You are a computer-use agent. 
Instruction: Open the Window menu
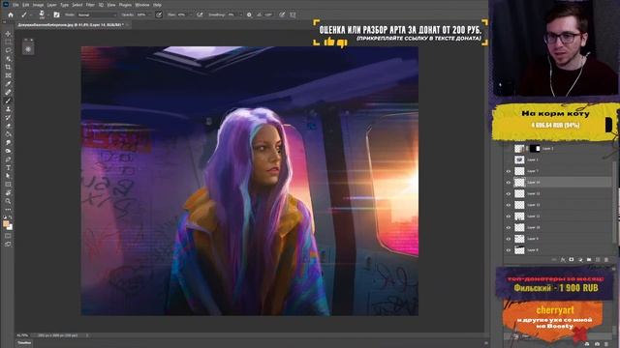[x=142, y=5]
